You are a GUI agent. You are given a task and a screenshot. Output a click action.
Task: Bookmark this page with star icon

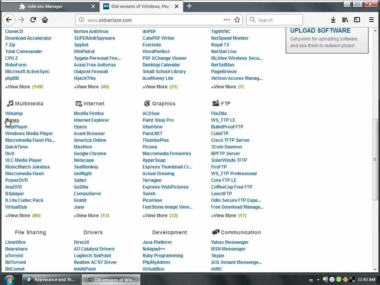[x=237, y=20]
